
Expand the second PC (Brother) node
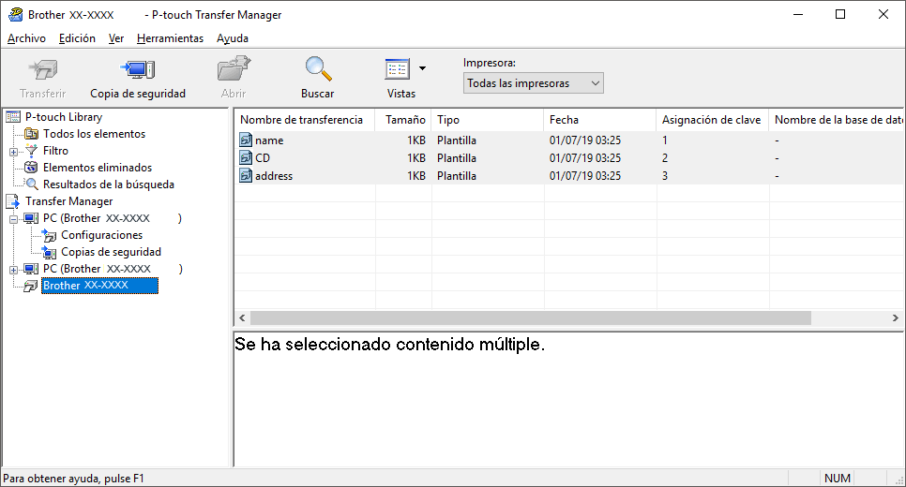pos(13,270)
